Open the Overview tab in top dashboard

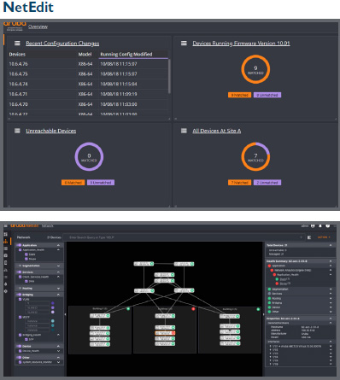click(x=38, y=26)
